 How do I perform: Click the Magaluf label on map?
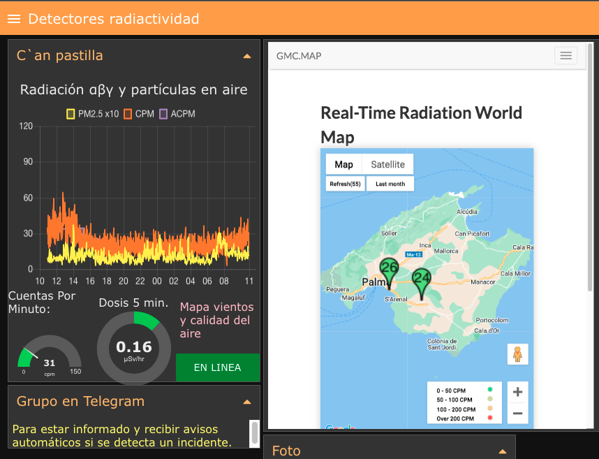pyautogui.click(x=353, y=298)
